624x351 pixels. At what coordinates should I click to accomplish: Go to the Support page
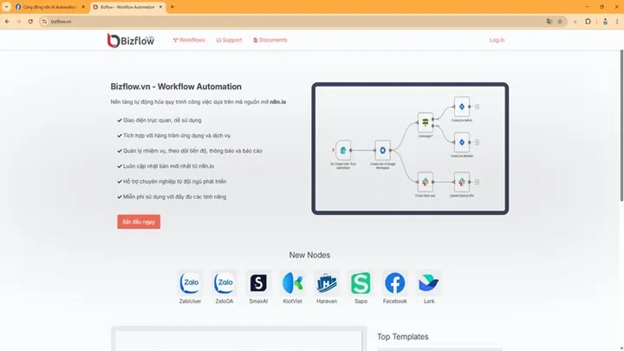(230, 40)
